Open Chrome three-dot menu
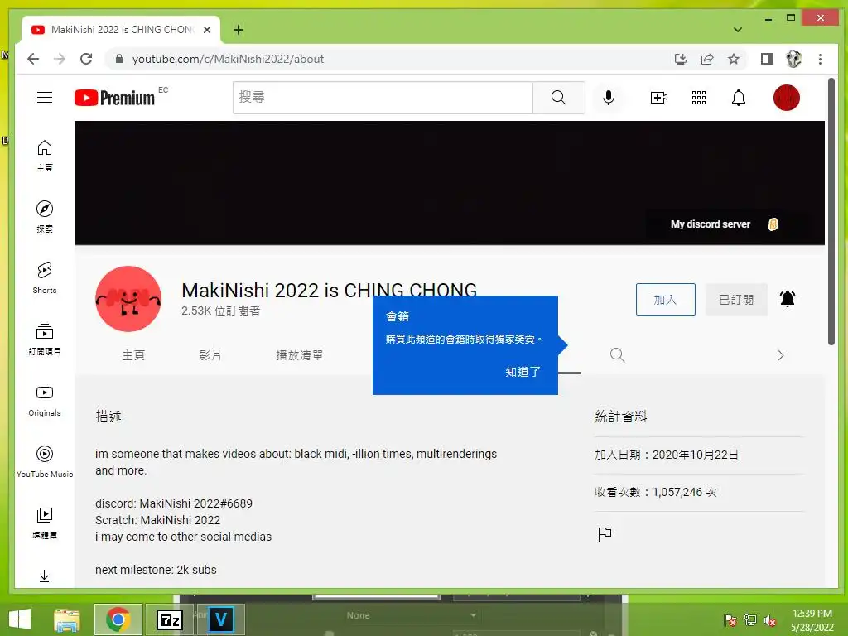This screenshot has width=848, height=636. 821,59
